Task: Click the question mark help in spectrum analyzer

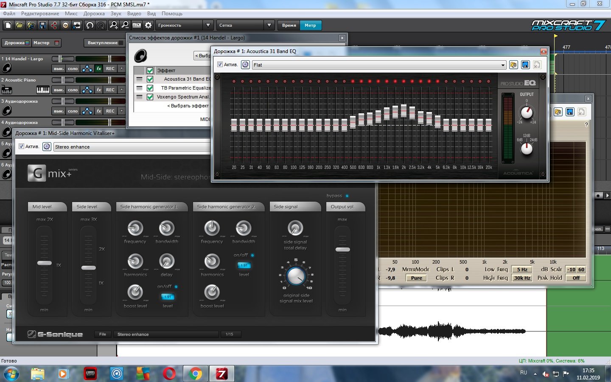Action: [x=586, y=124]
